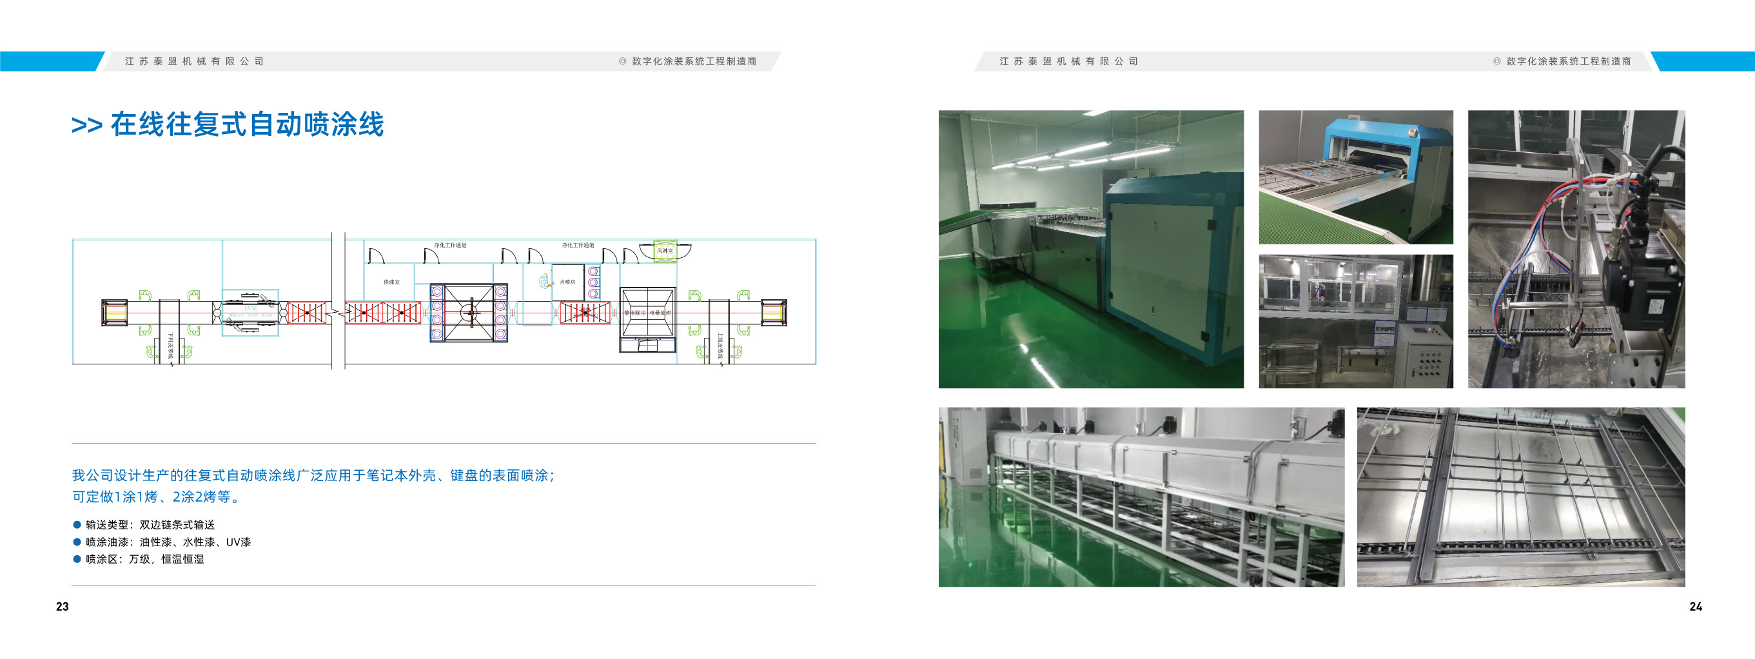Click the 喷涂区 万级 恒温恒湿 line
Image resolution: width=1755 pixels, height=659 pixels.
(x=144, y=559)
